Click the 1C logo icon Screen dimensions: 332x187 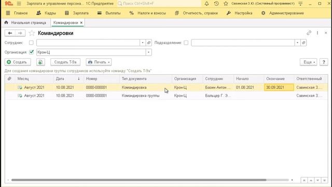click(x=9, y=4)
